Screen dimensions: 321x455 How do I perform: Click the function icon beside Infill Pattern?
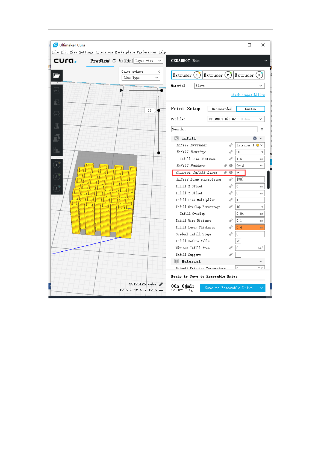click(231, 166)
